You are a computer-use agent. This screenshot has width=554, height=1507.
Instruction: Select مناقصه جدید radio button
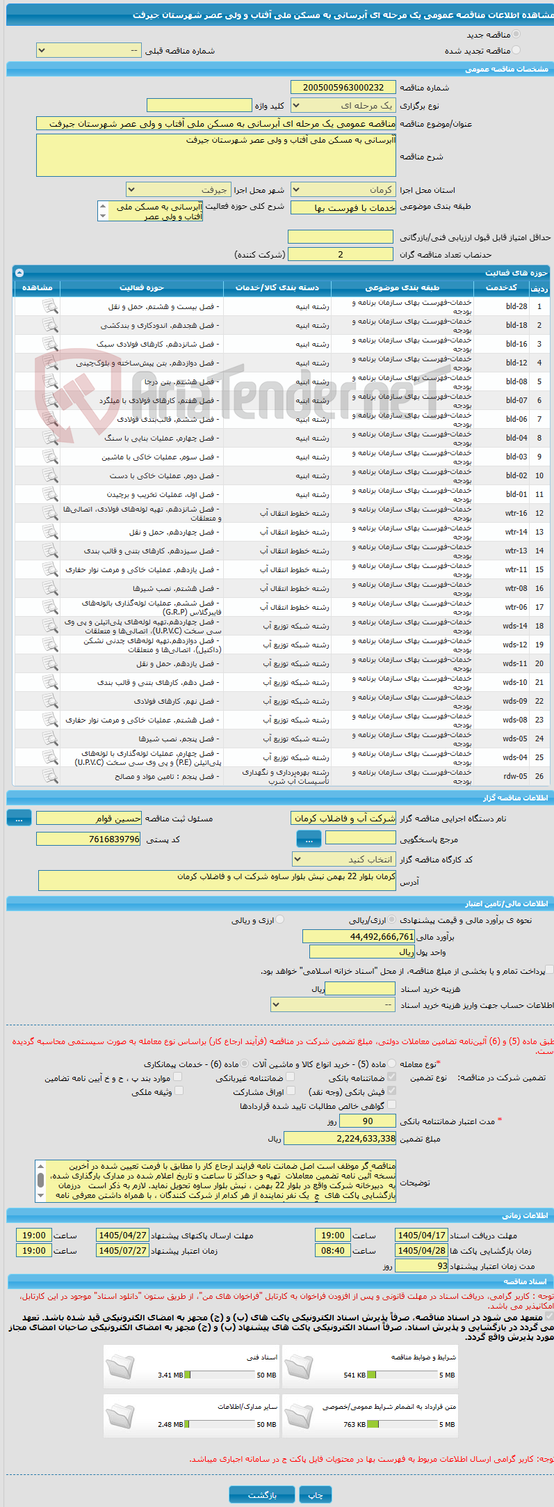pyautogui.click(x=516, y=34)
